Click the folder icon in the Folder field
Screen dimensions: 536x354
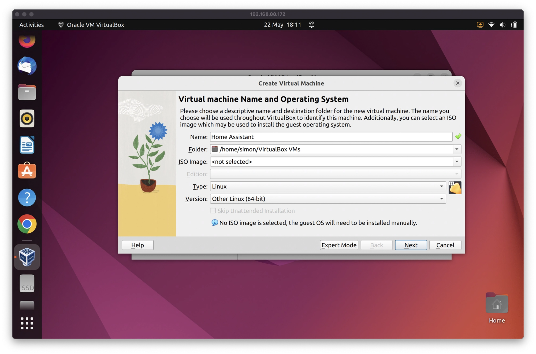tap(215, 149)
